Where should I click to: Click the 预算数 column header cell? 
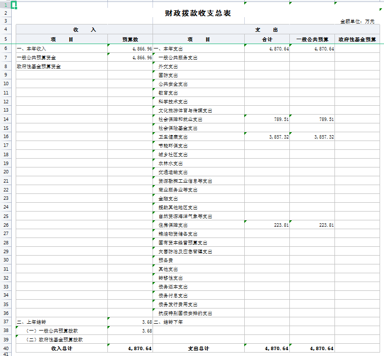coord(130,39)
